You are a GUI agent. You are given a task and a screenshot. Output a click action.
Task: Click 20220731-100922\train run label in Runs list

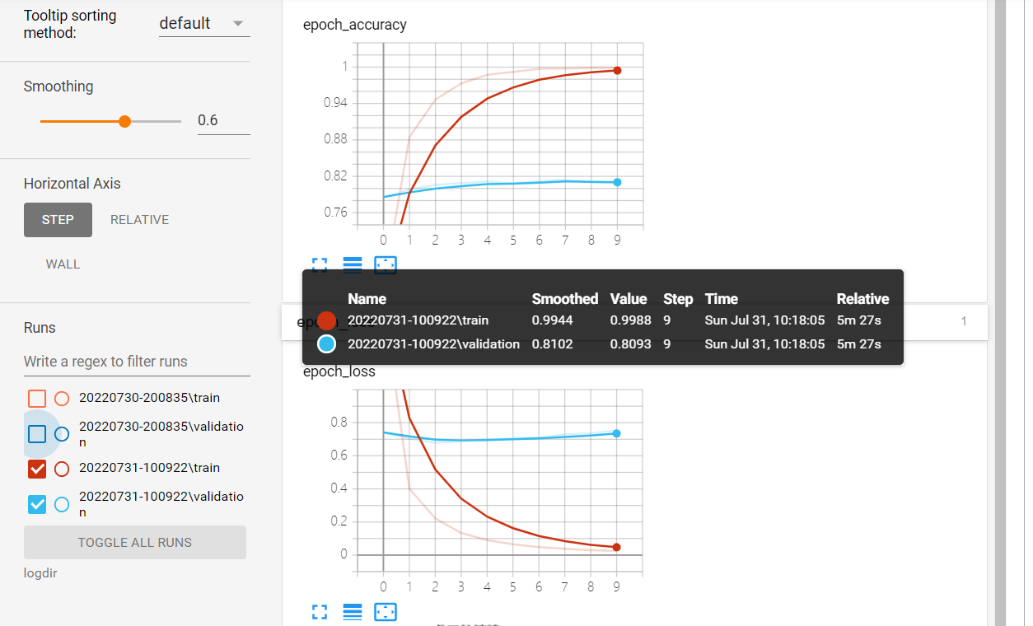click(149, 468)
